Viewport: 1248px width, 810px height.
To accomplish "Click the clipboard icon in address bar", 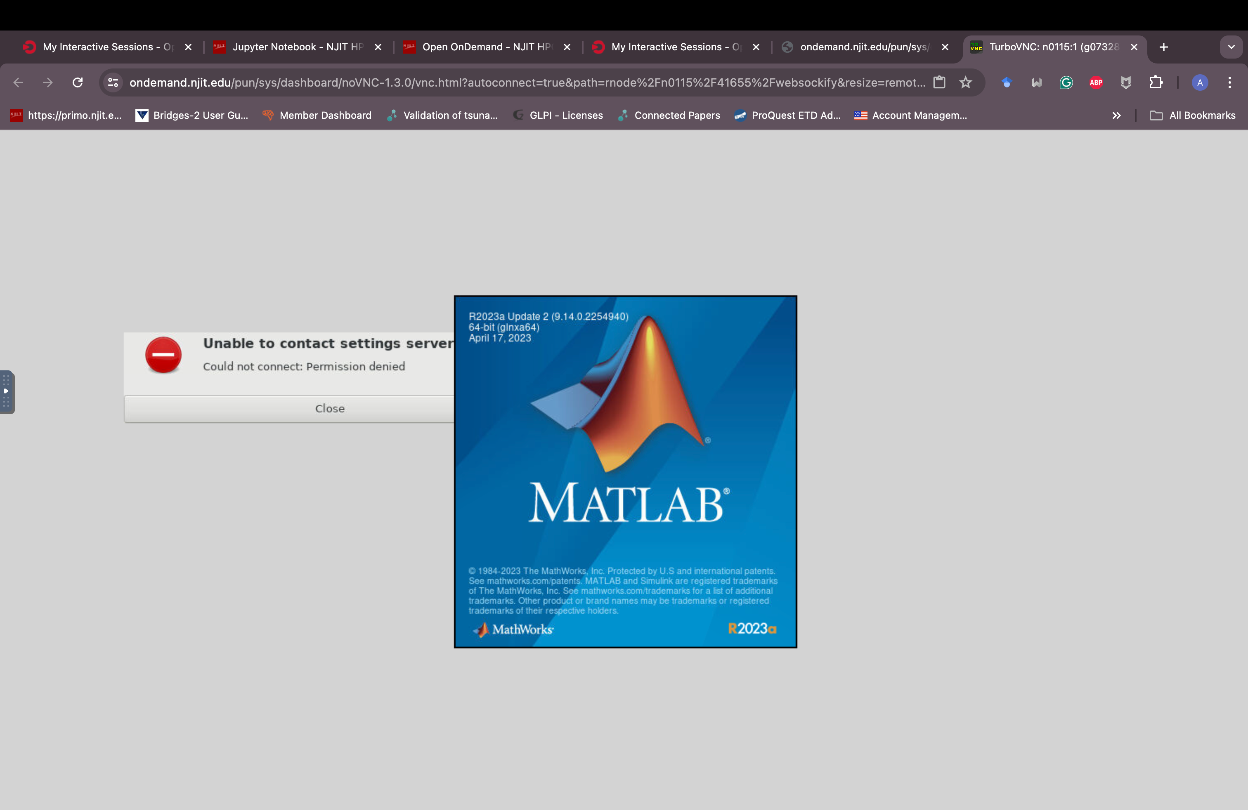I will (x=939, y=82).
